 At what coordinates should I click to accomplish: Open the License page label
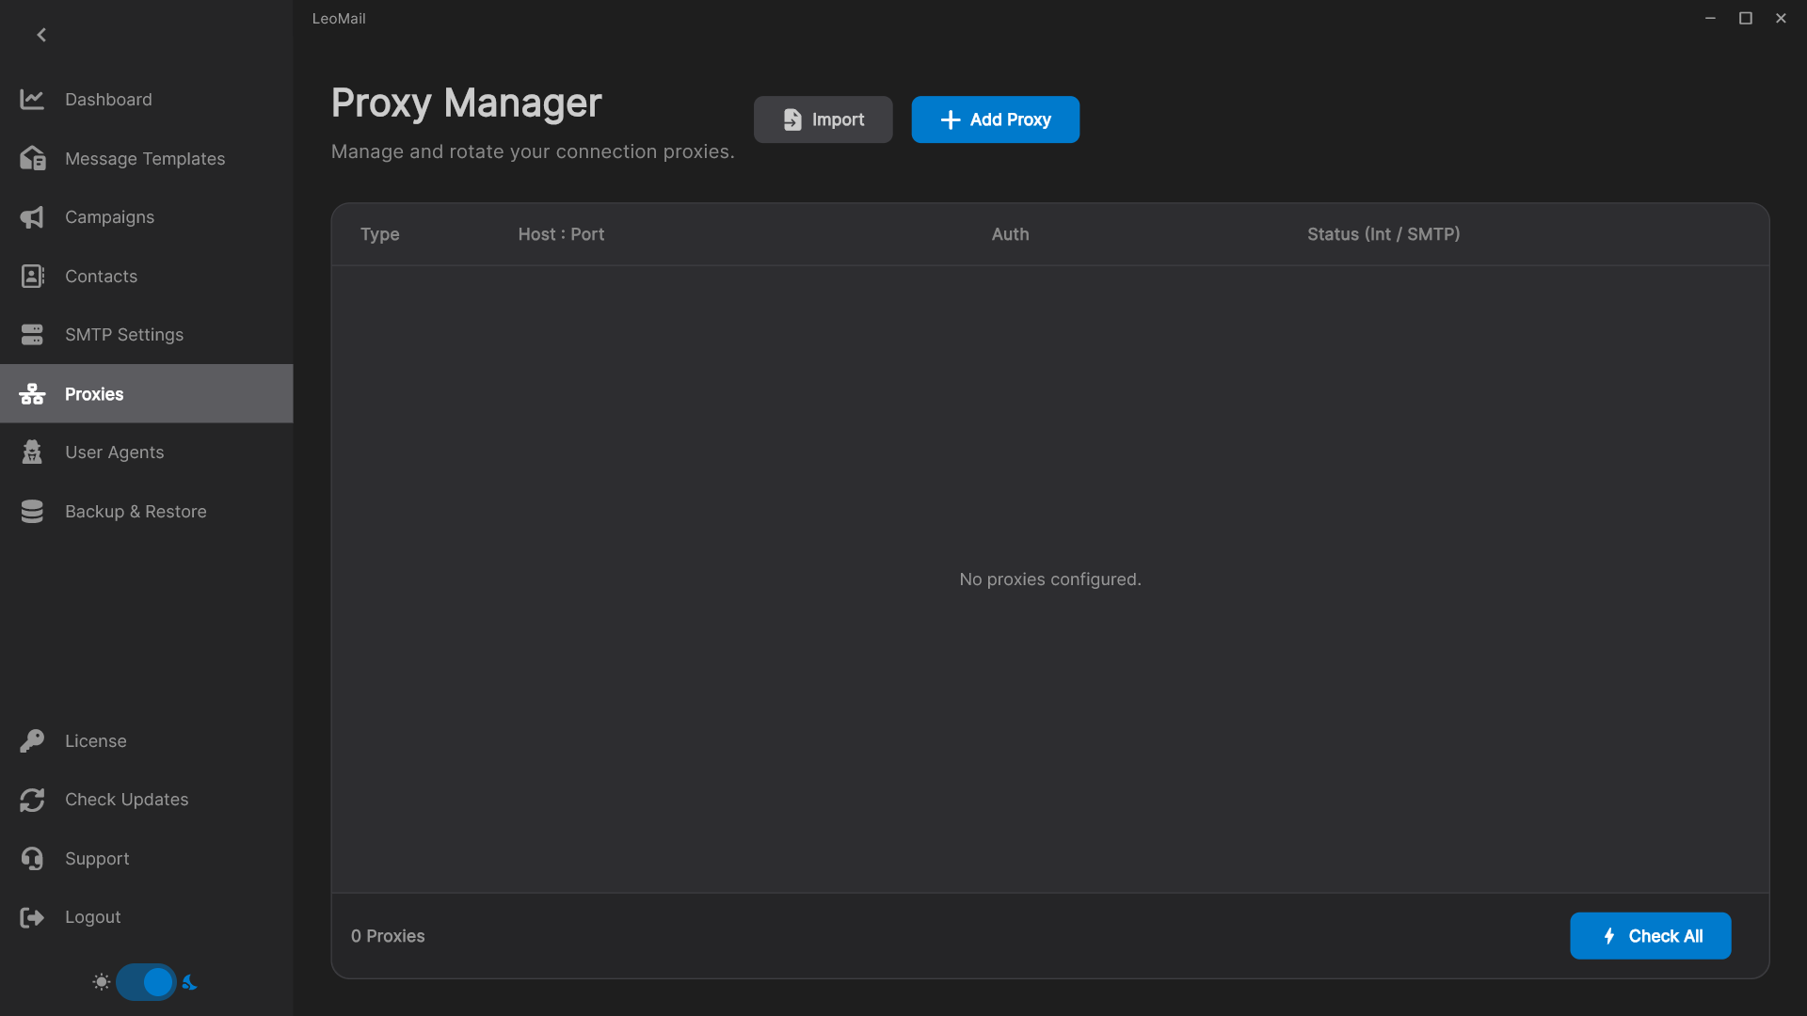tap(95, 741)
